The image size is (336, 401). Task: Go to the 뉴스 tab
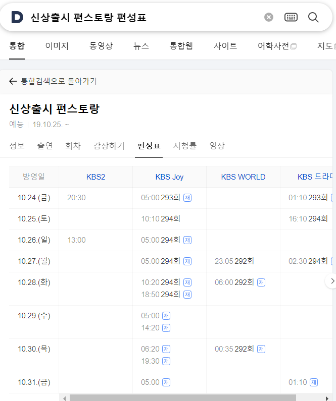[x=141, y=46]
